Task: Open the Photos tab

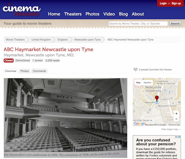Action: (25, 71)
